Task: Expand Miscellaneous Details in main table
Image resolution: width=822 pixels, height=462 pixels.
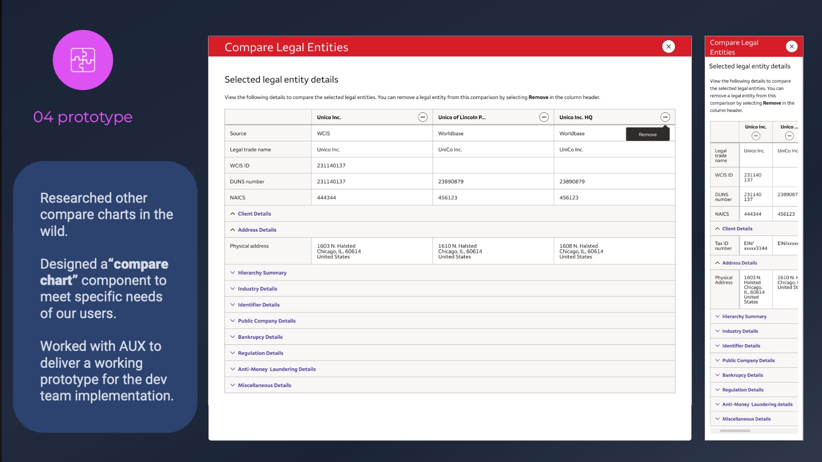Action: click(264, 385)
